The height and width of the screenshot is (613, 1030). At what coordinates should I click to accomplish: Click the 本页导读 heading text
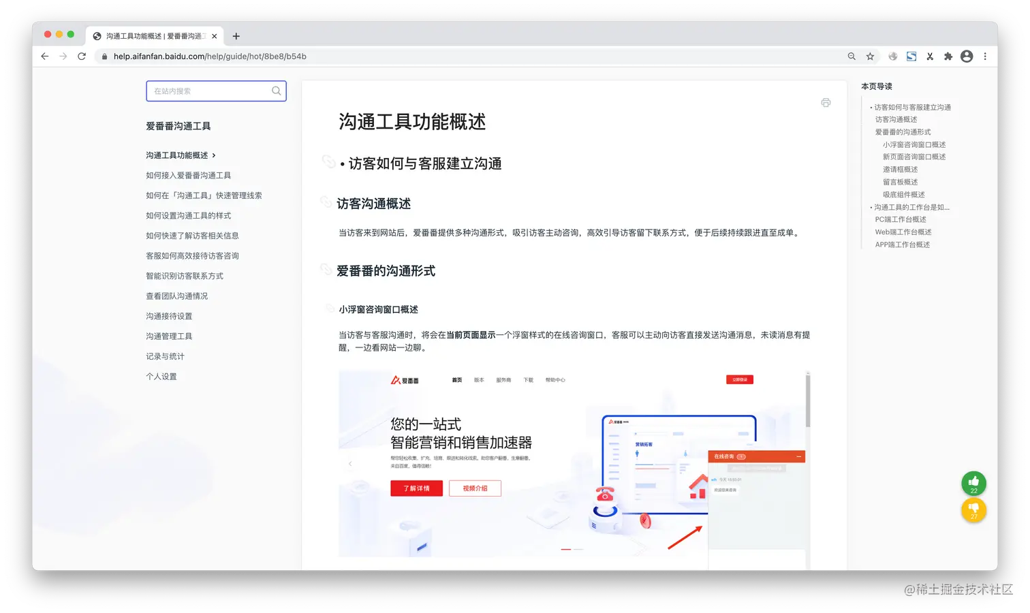pos(876,87)
